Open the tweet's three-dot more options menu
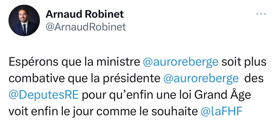This screenshot has width=276, height=128. (261, 14)
